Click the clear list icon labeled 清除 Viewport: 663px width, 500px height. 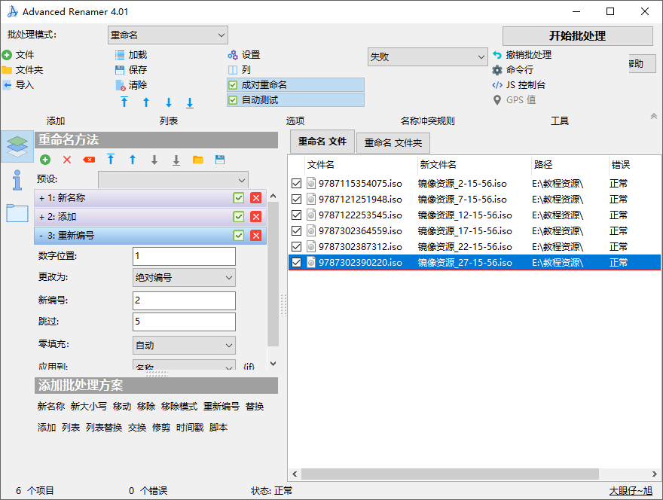121,85
